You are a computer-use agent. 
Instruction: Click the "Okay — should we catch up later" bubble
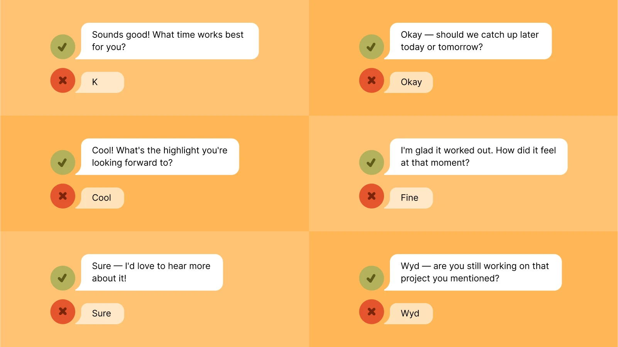coord(470,41)
